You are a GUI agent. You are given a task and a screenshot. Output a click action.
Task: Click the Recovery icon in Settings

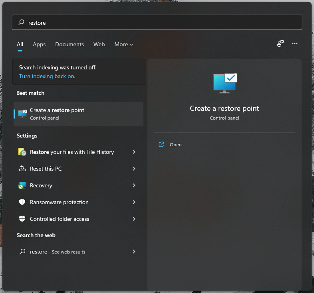pyautogui.click(x=22, y=185)
